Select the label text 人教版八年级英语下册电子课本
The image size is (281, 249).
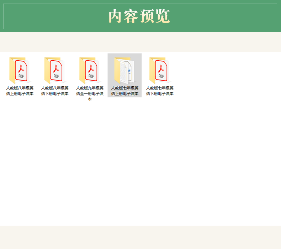point(55,91)
